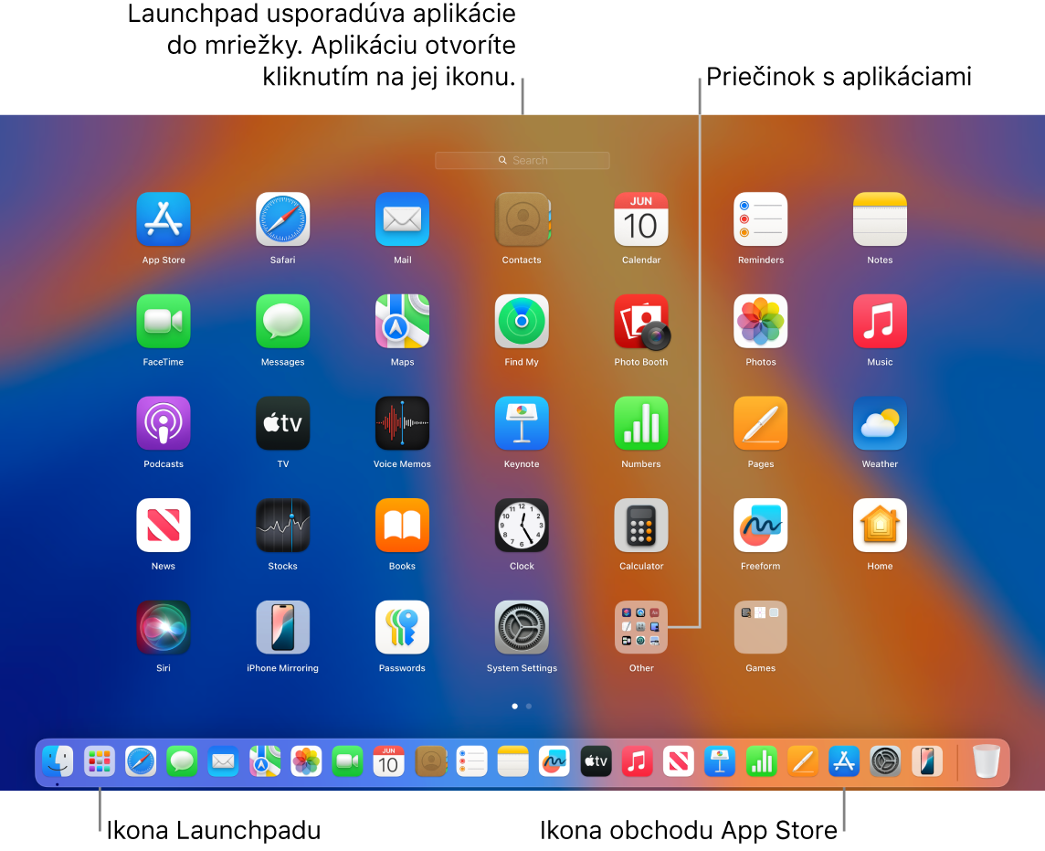
Task: Open iPhone Mirroring from the Dock
Action: [926, 761]
